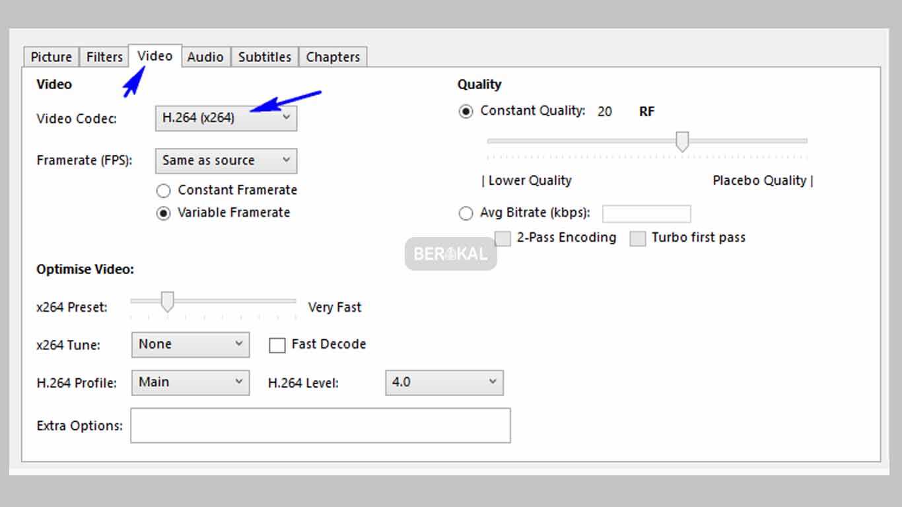Select Constant Framerate option
This screenshot has height=507, width=902.
pyautogui.click(x=163, y=190)
